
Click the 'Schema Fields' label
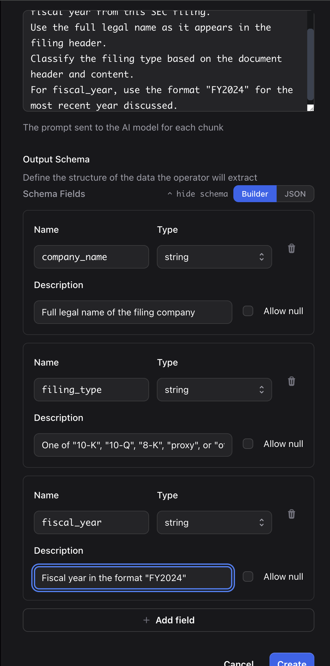tap(54, 194)
